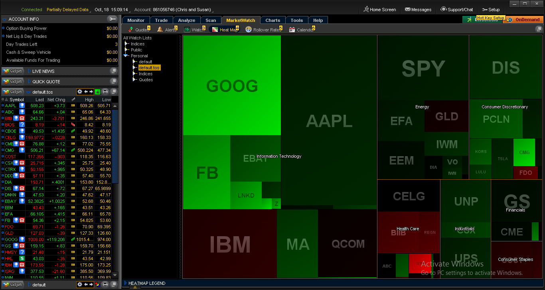Viewport: 545px width, 290px height.
Task: Detach the LIVE NEWS gadget window
Action: pos(114,71)
